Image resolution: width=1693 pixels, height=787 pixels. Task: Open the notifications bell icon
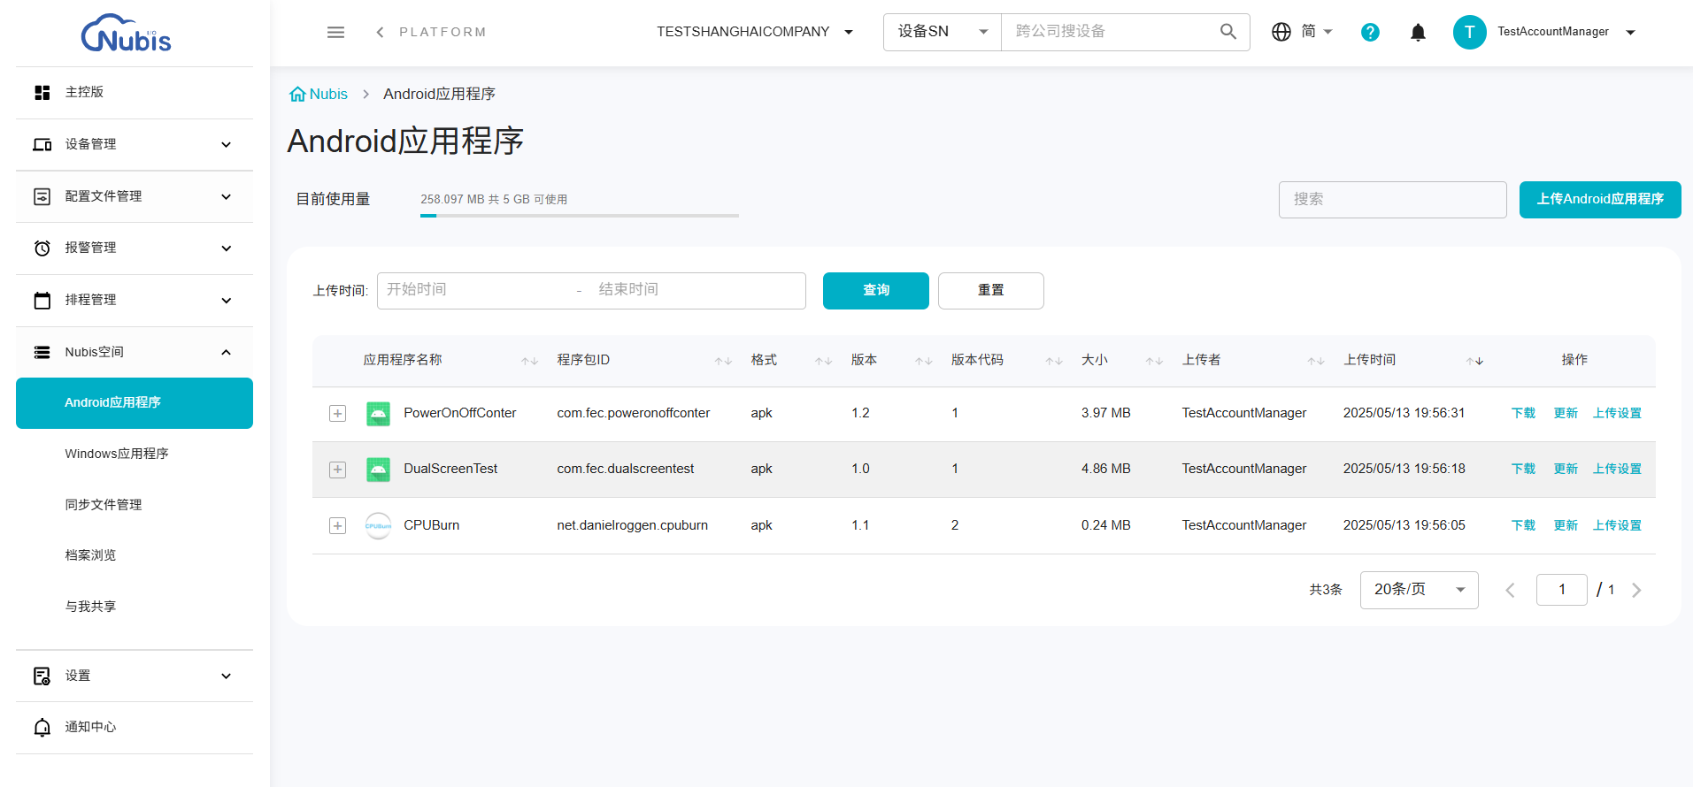click(x=1418, y=33)
